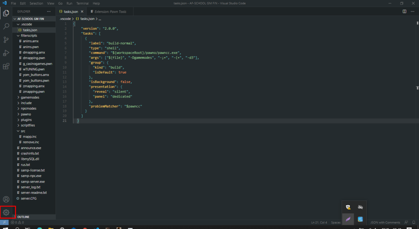Viewport: 419px width, 229px height.
Task: Open dmapping.pwn file
Action: (x=34, y=58)
